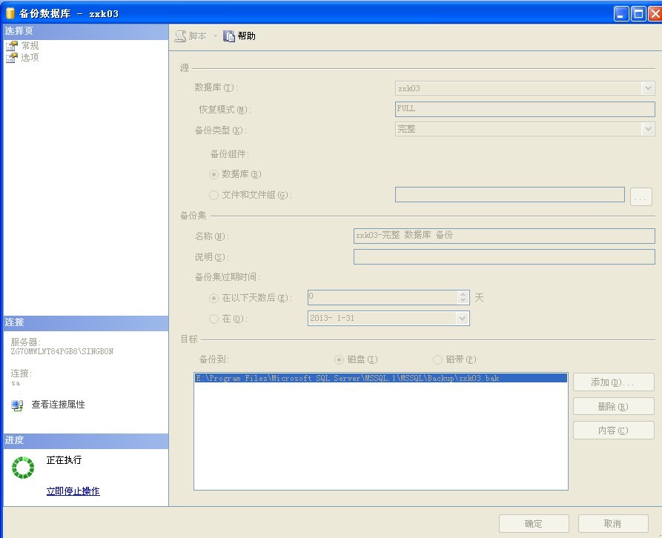Choose the 磁盘 backup destination radio
The height and width of the screenshot is (538, 662).
tap(340, 359)
